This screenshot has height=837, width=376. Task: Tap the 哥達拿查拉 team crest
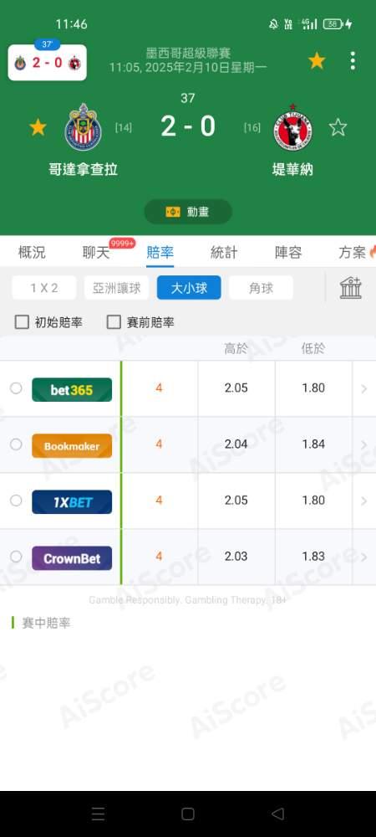[x=83, y=126]
